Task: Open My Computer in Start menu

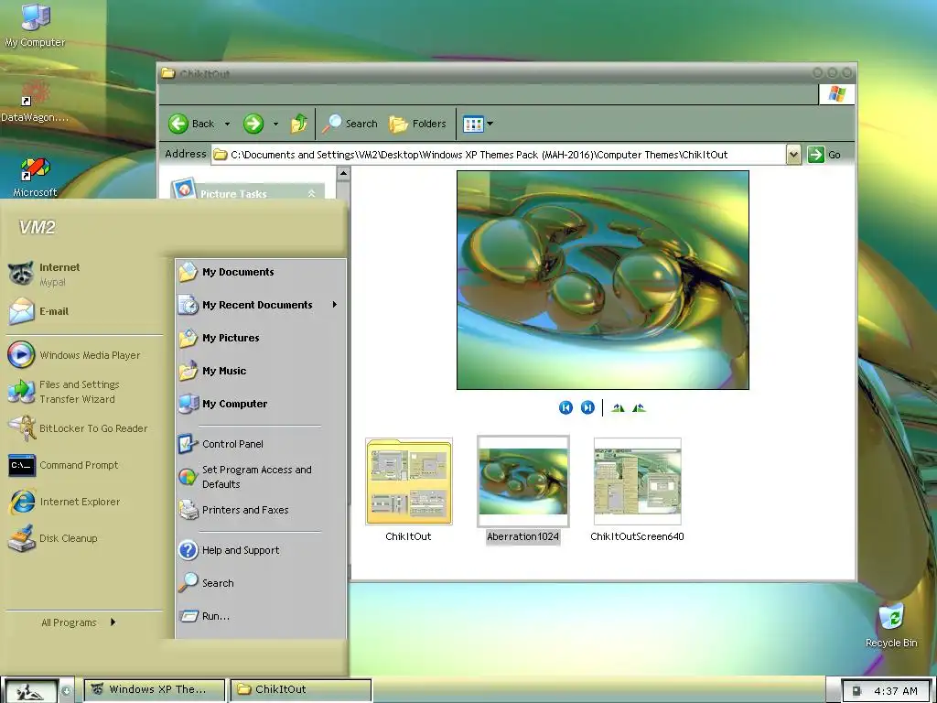Action: pyautogui.click(x=261, y=404)
